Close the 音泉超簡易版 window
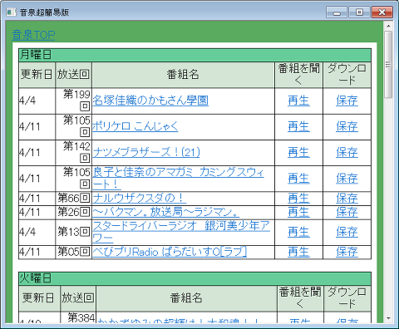This screenshot has height=329, width=399. (x=382, y=12)
